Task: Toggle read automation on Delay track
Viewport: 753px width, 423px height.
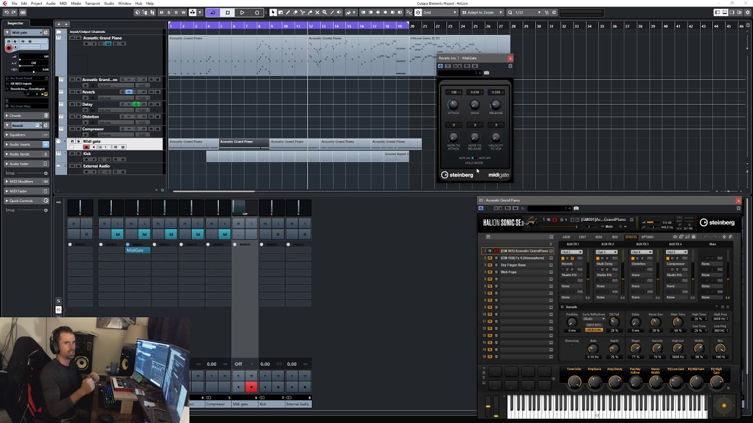Action: coord(150,105)
